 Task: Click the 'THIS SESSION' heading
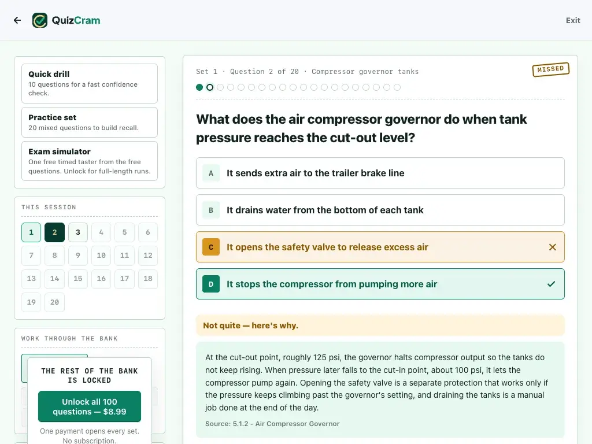click(49, 208)
